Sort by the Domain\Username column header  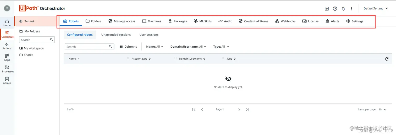192,59
